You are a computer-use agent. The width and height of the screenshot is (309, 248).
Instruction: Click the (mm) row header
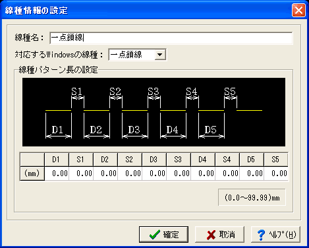(x=32, y=173)
